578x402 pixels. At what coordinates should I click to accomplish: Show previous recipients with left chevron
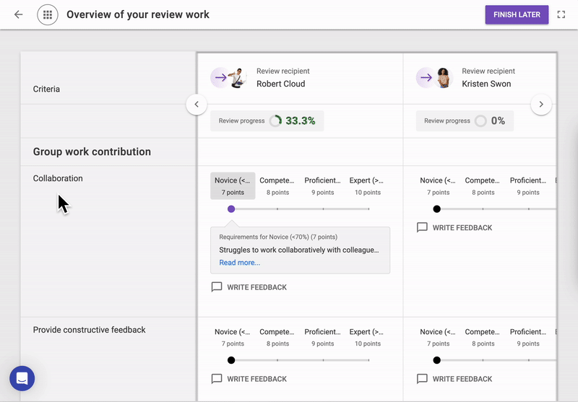pos(197,105)
